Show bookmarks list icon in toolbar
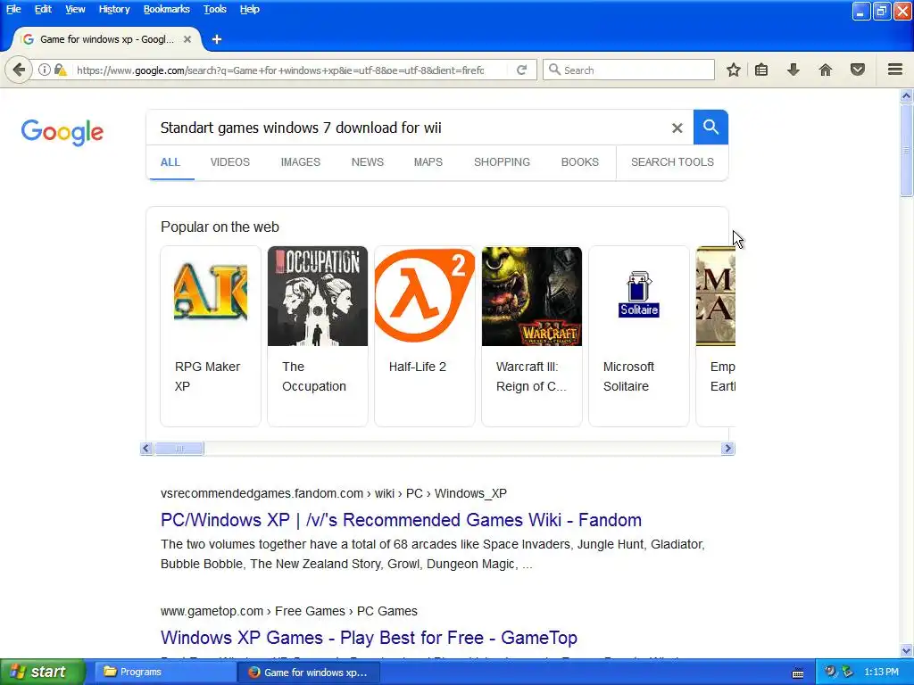This screenshot has height=685, width=914. pyautogui.click(x=761, y=70)
